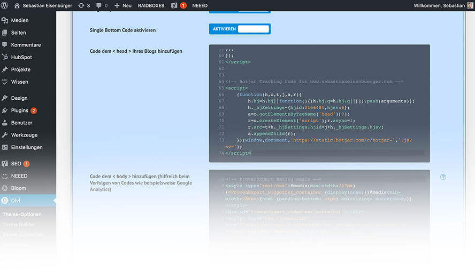Open NEEED menu in the admin bar
The height and width of the screenshot is (271, 475).
tap(200, 5)
